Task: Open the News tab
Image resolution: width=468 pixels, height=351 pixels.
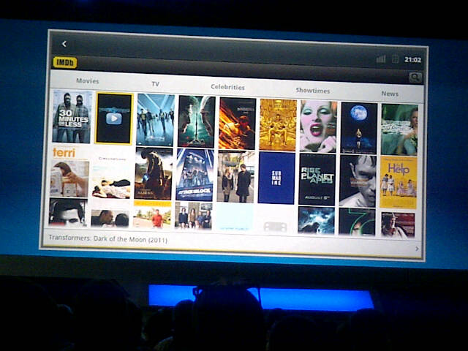Action: coord(390,94)
